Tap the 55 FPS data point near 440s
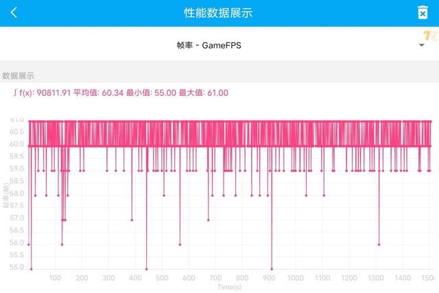This screenshot has width=439, height=293. [x=146, y=269]
